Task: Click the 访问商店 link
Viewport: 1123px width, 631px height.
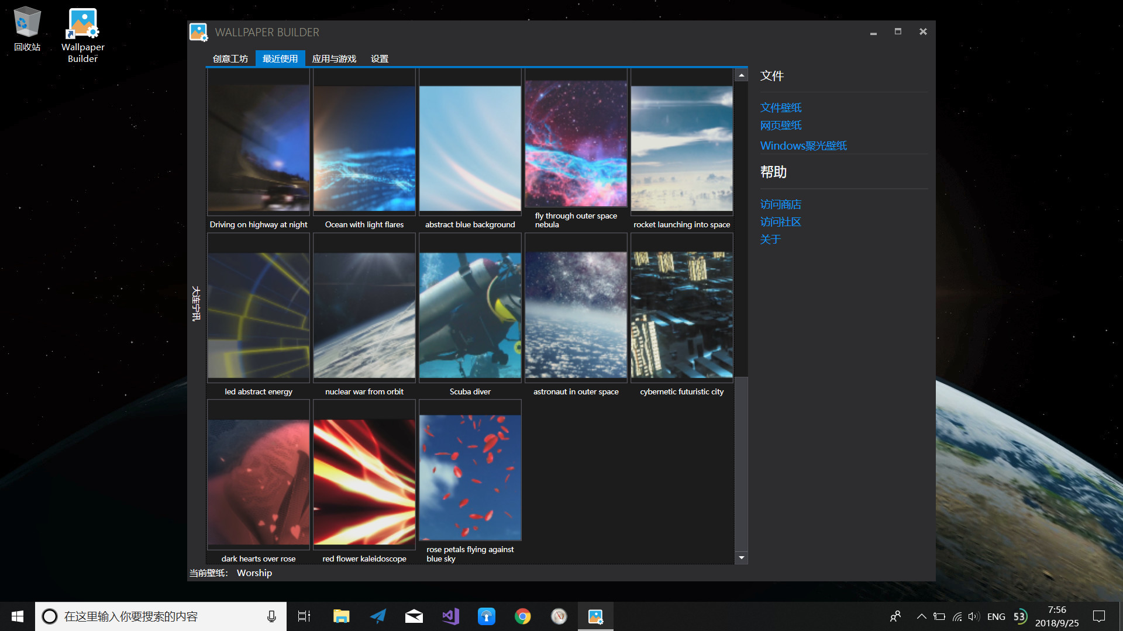Action: pyautogui.click(x=780, y=204)
